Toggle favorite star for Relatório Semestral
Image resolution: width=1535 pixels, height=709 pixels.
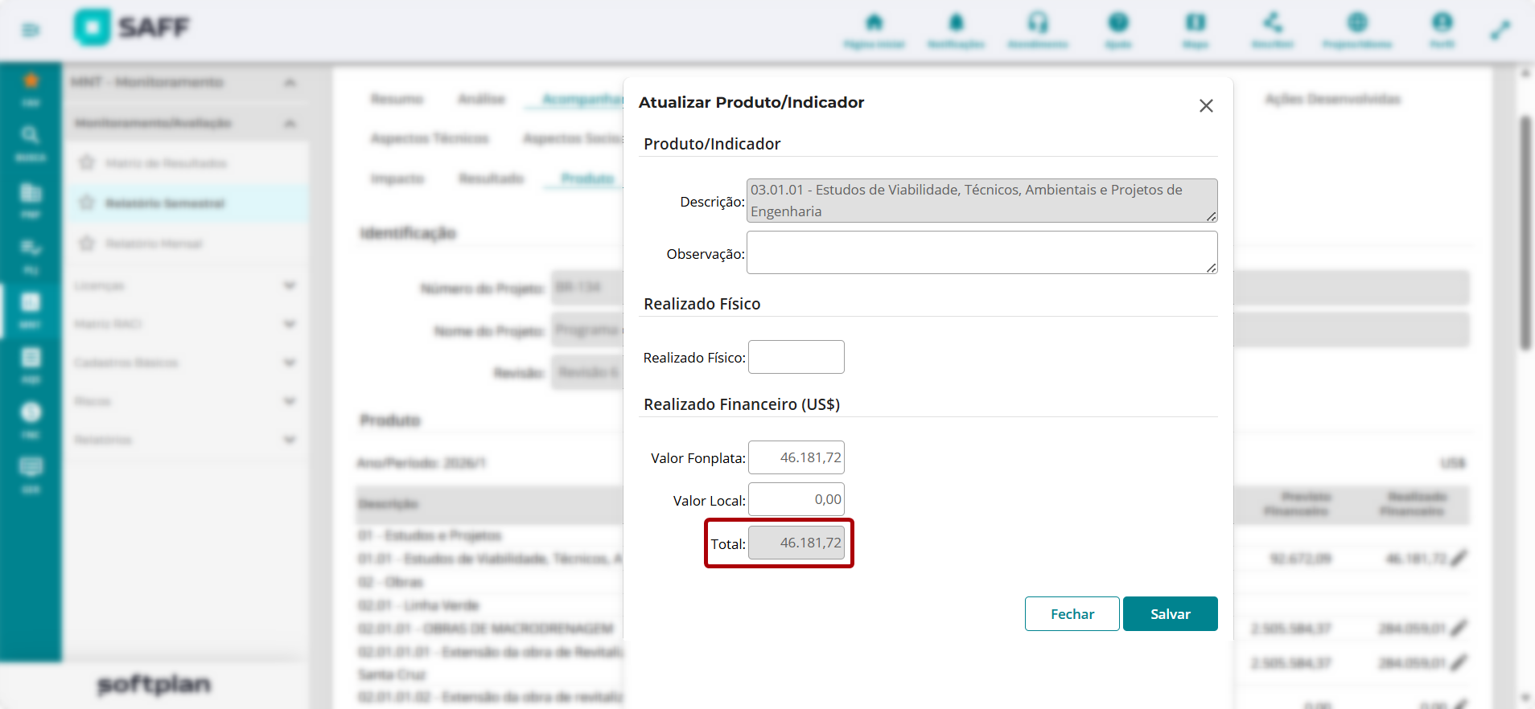click(x=87, y=203)
